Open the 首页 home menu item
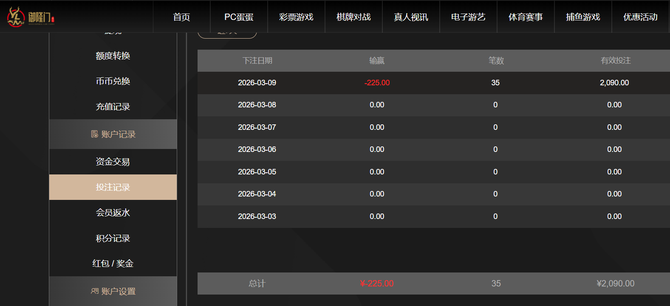This screenshot has width=670, height=306. click(181, 17)
